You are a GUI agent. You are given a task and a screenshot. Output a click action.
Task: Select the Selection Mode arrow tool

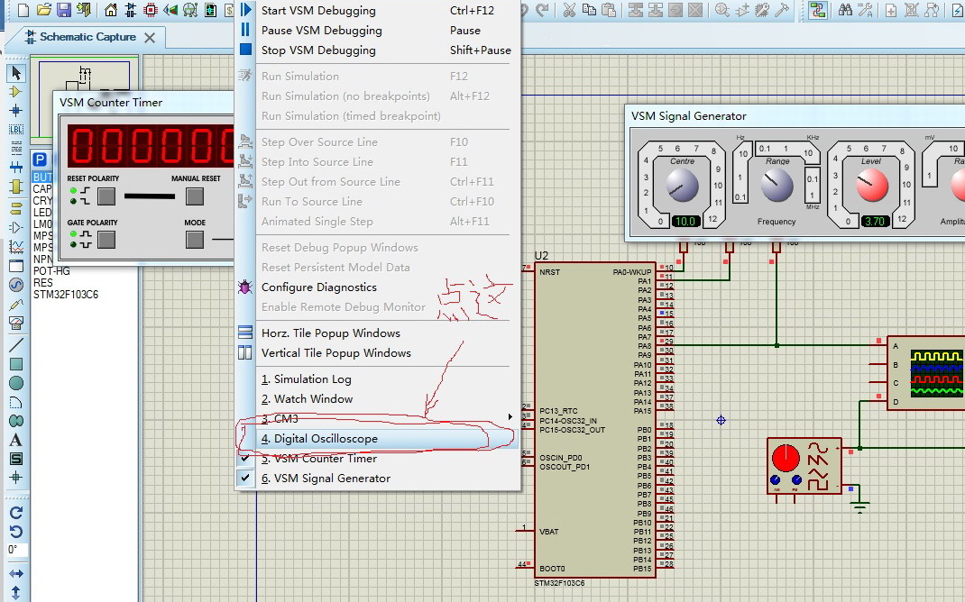15,73
